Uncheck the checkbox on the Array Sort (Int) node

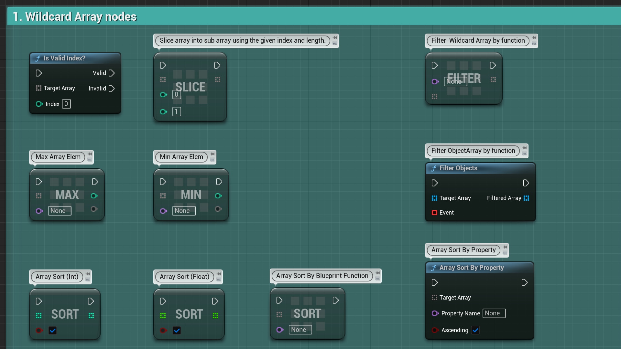point(52,331)
